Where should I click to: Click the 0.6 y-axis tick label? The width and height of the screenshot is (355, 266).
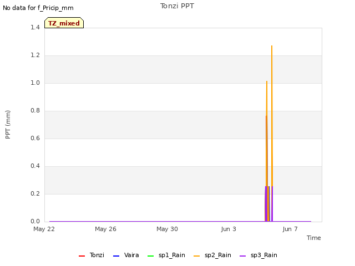35,138
